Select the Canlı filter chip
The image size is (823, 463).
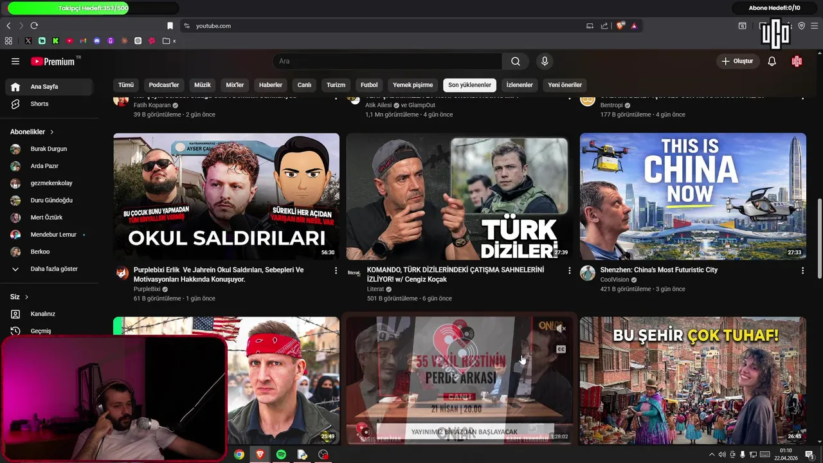pyautogui.click(x=304, y=85)
